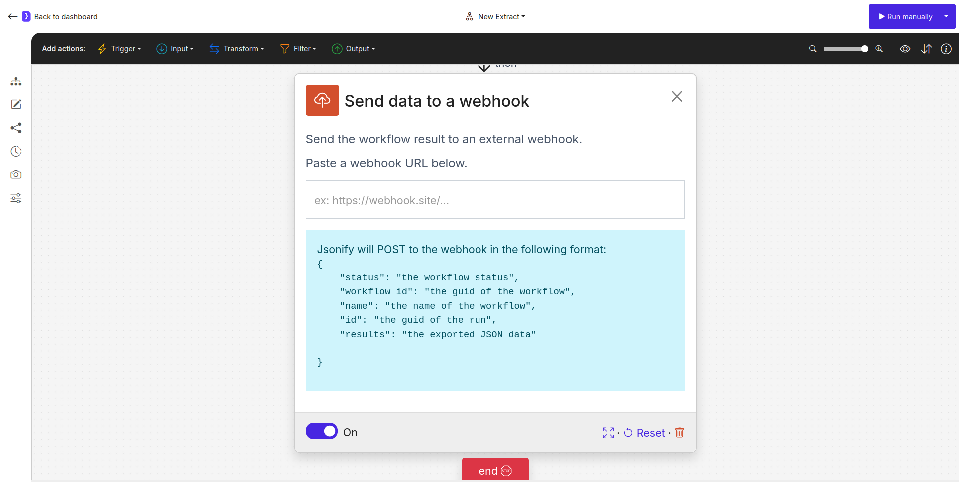This screenshot has height=482, width=959.
Task: Open the Trigger actions dropdown
Action: [119, 48]
